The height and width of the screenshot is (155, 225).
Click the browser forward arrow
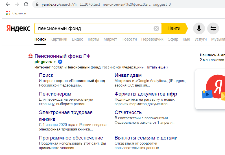click(x=17, y=4)
